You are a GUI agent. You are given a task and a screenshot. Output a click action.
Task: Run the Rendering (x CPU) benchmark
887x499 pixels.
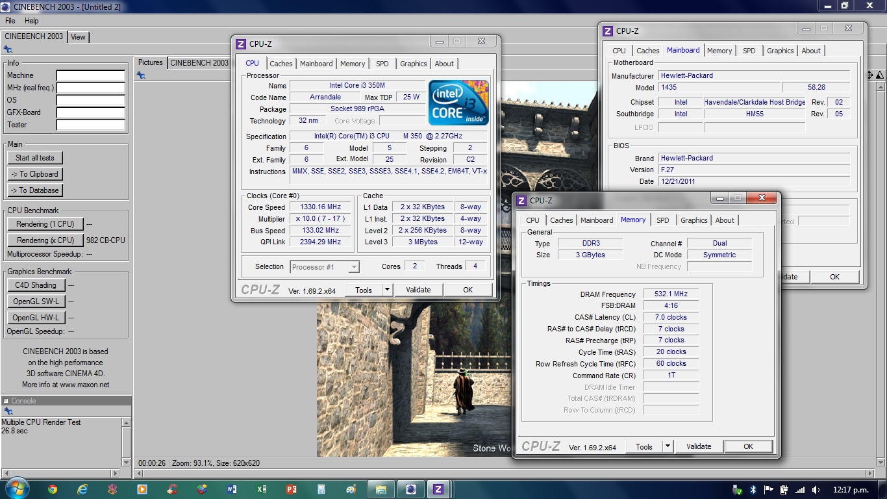pos(45,240)
